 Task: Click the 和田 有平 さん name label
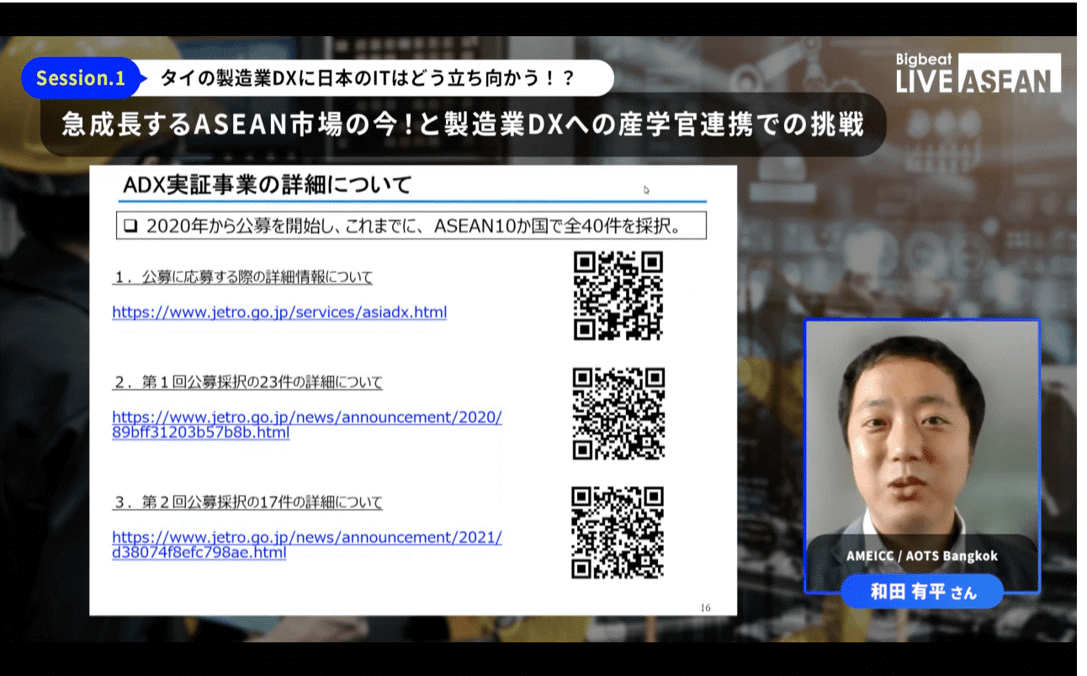[x=922, y=592]
